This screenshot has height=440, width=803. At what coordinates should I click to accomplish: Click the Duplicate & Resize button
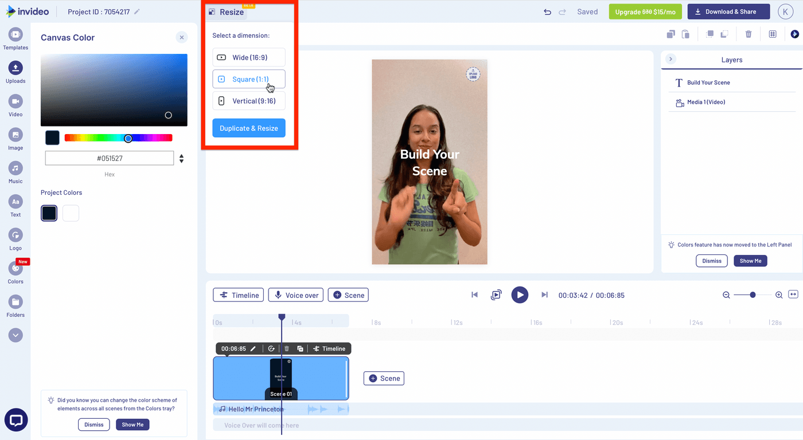pyautogui.click(x=248, y=128)
